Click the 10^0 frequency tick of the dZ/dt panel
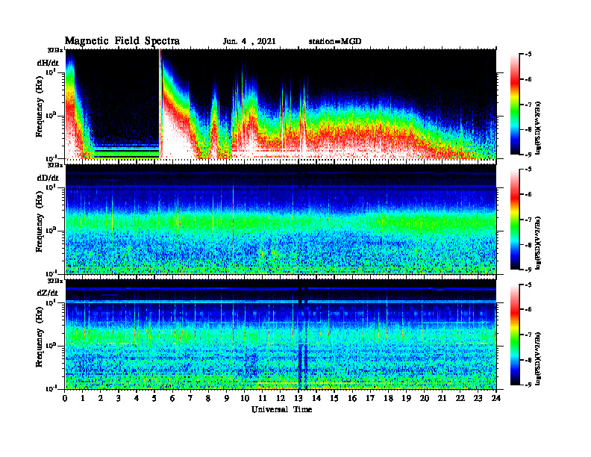The height and width of the screenshot is (457, 591). click(x=51, y=346)
